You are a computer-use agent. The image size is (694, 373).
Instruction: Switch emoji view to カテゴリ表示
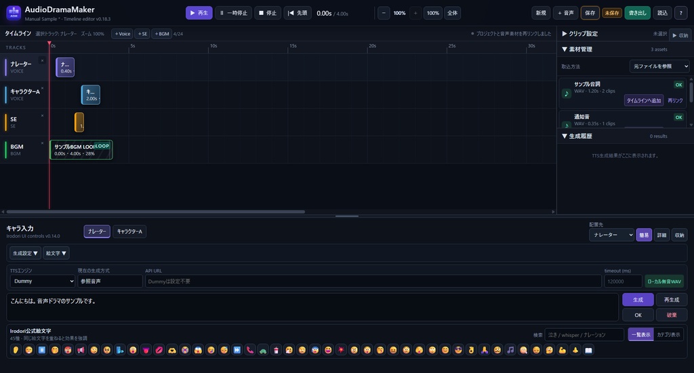tap(668, 334)
